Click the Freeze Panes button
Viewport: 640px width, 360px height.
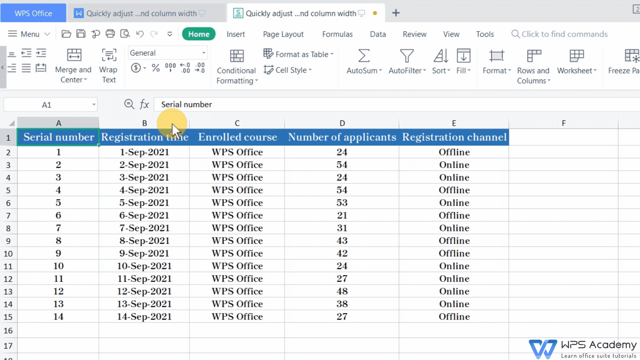[x=624, y=62]
